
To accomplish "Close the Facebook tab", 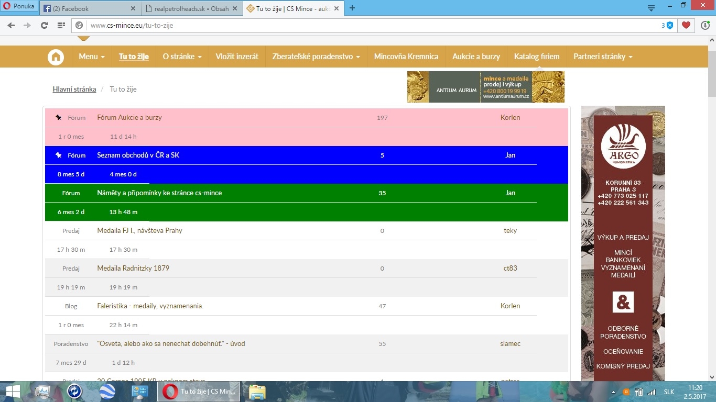I will point(133,8).
